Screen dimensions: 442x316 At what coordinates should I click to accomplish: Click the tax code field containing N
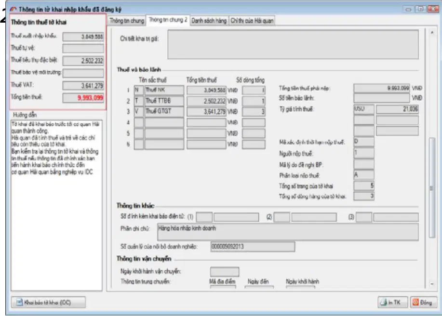[x=139, y=90]
